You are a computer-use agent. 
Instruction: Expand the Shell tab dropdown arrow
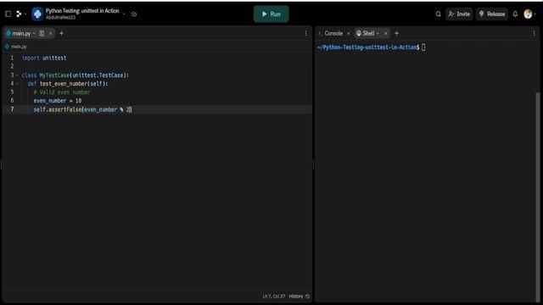point(378,34)
